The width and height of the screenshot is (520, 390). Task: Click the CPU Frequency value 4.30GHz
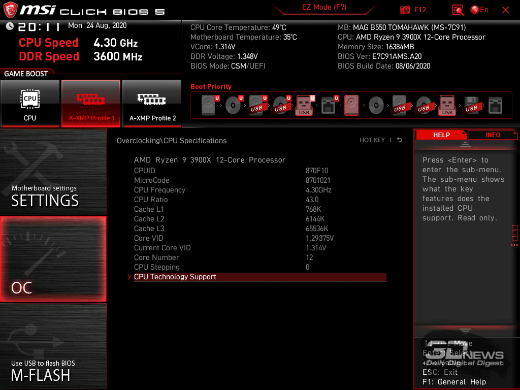tap(318, 190)
